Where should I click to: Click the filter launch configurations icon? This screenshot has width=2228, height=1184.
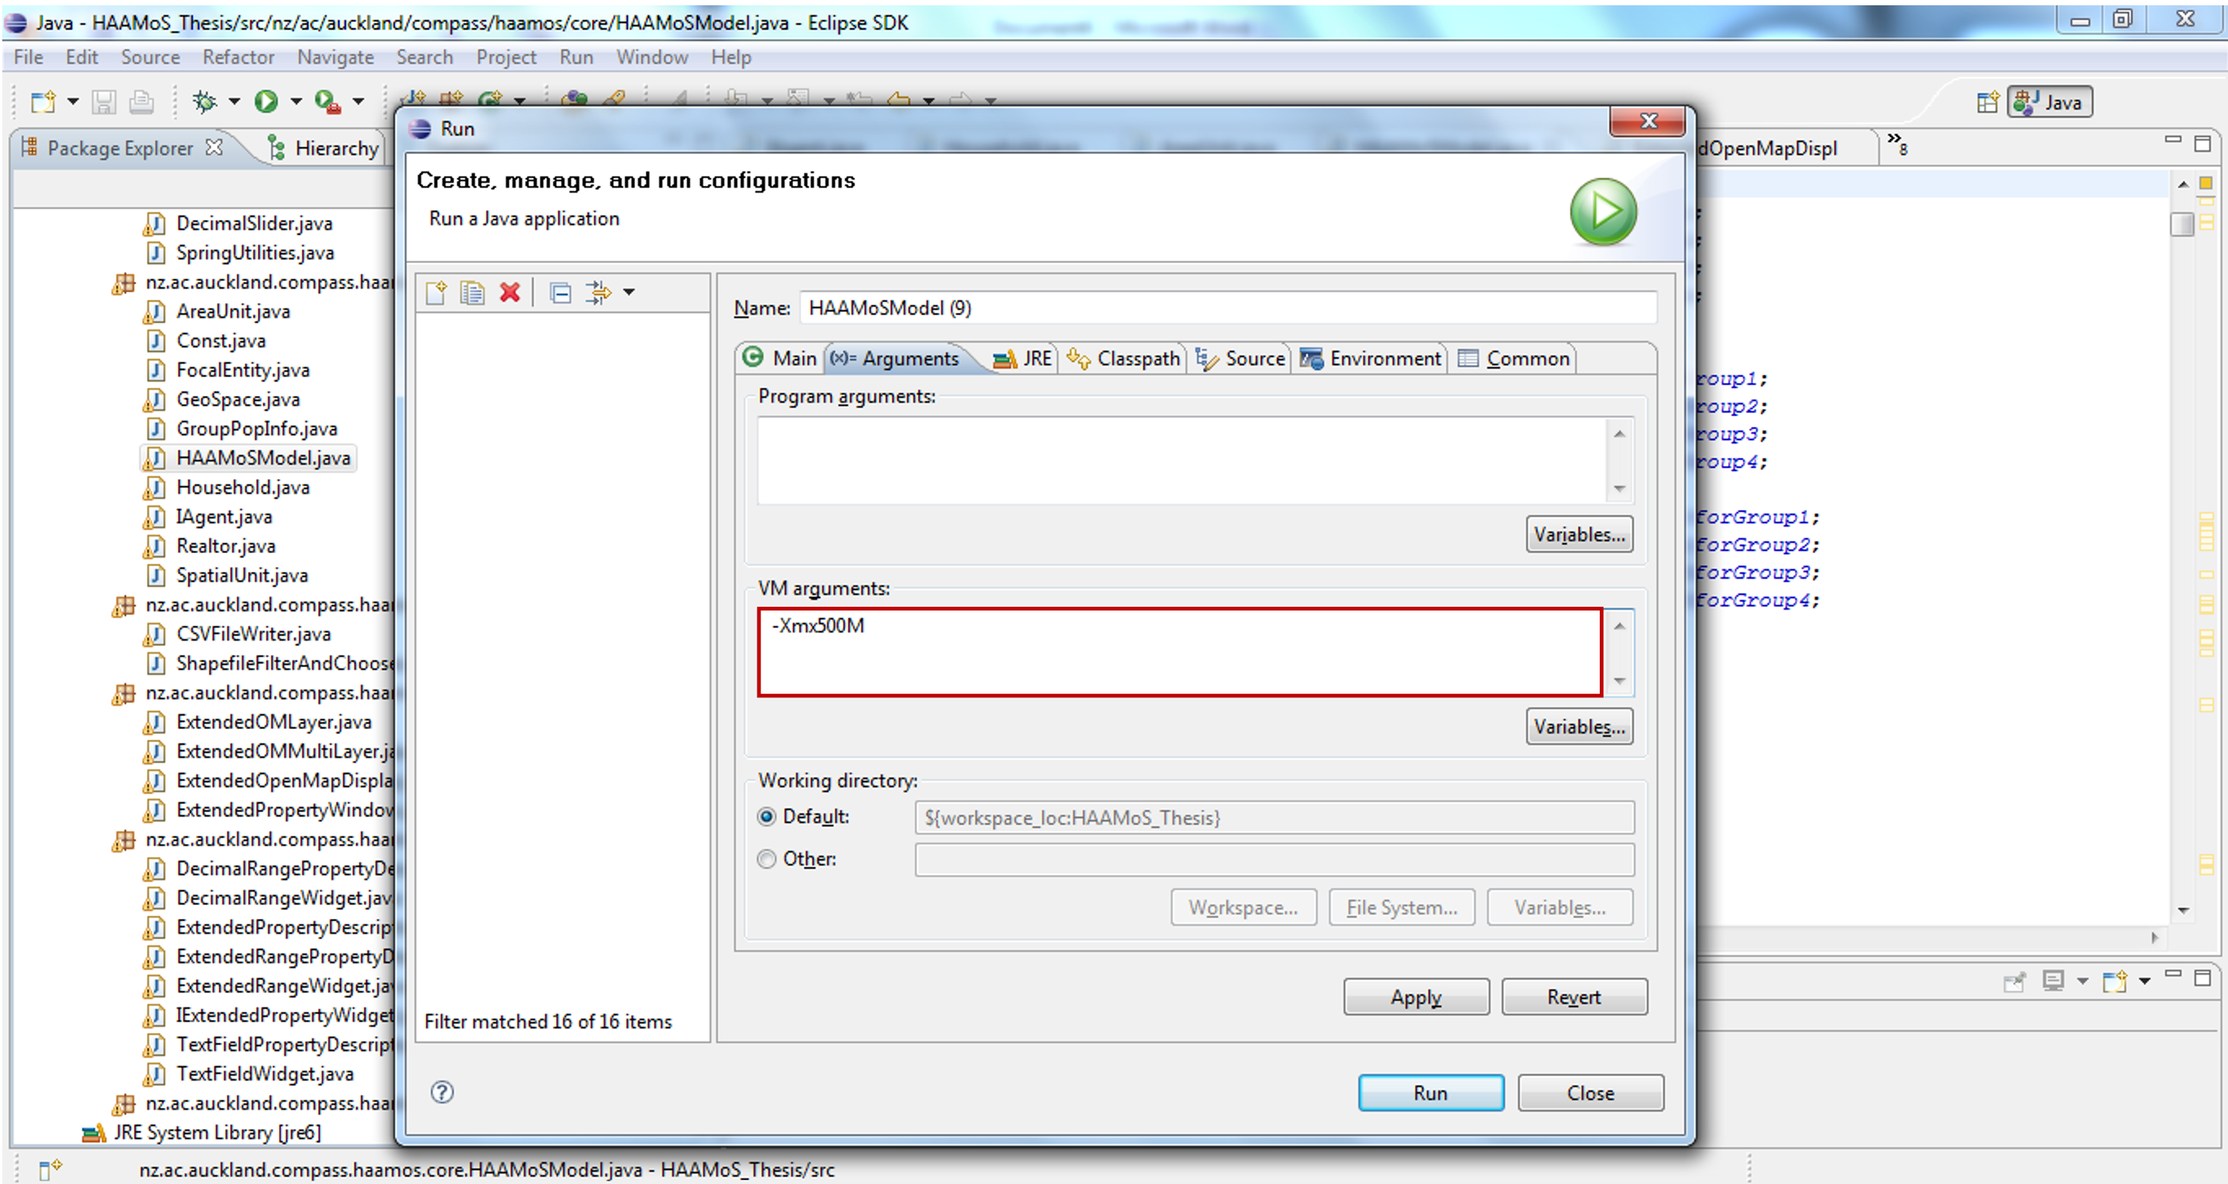coord(598,293)
